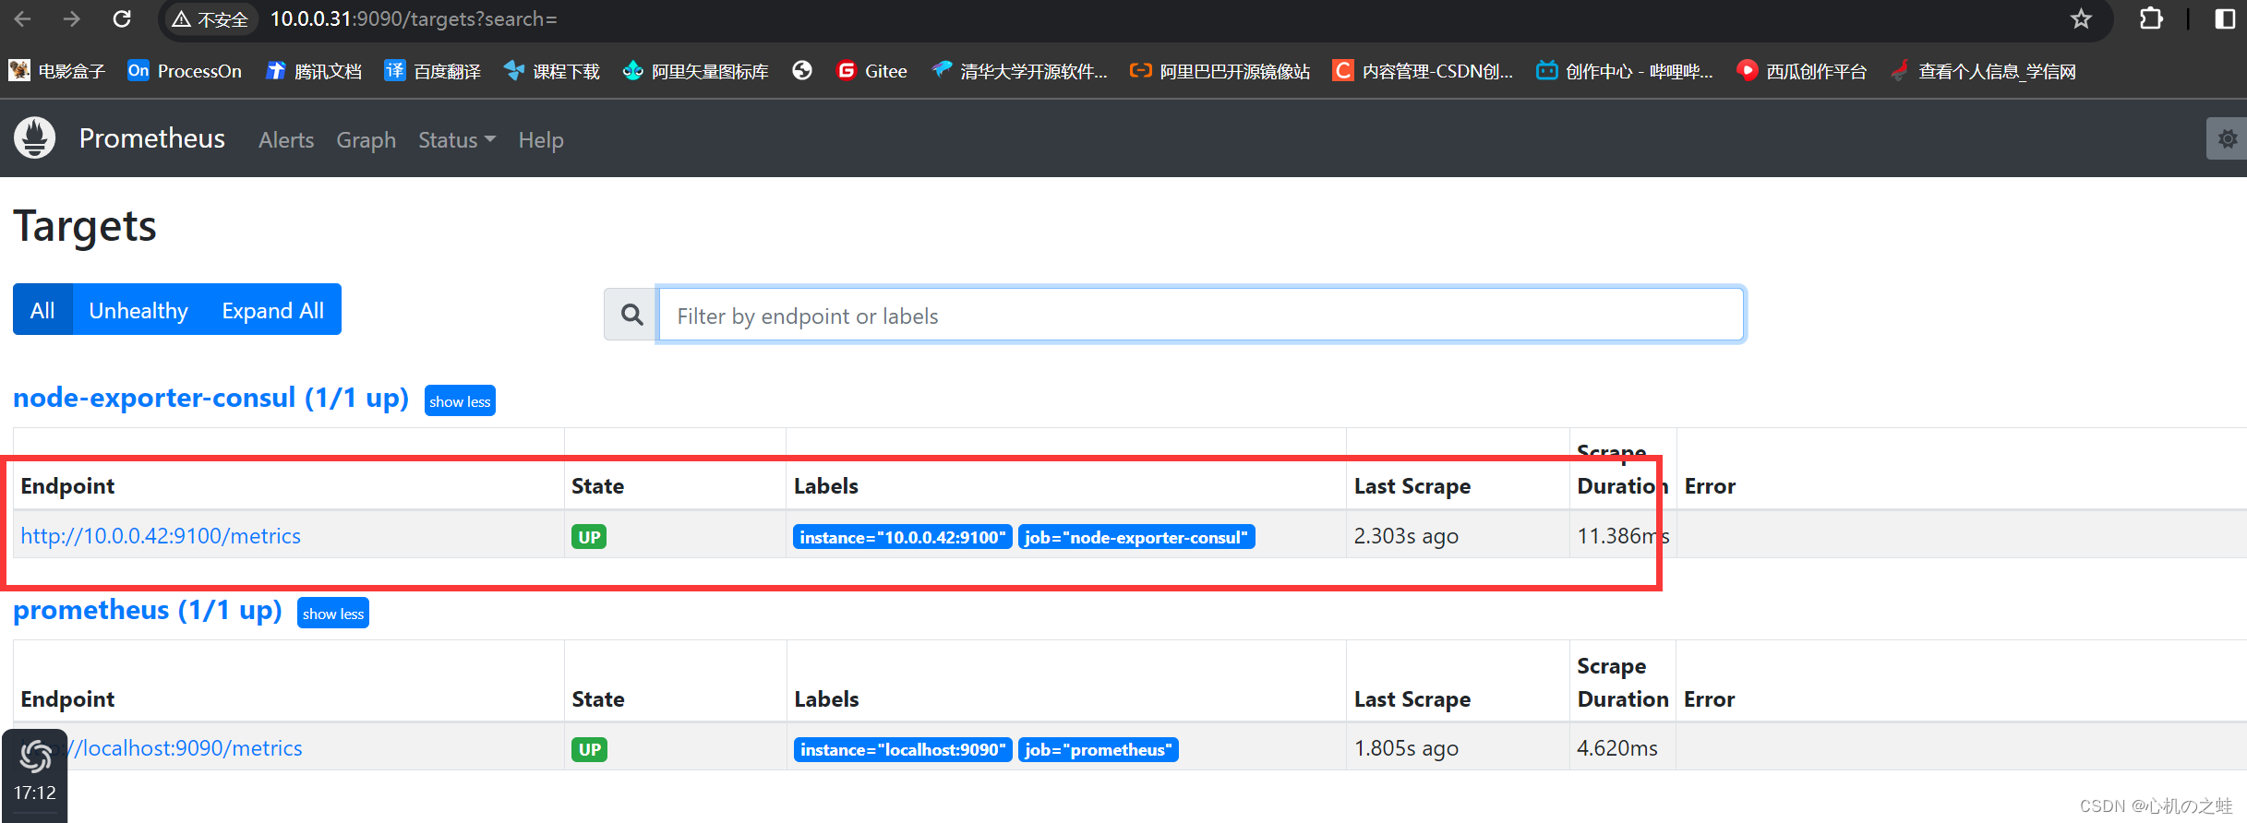
Task: Click the Prometheus flame logo
Action: [35, 138]
